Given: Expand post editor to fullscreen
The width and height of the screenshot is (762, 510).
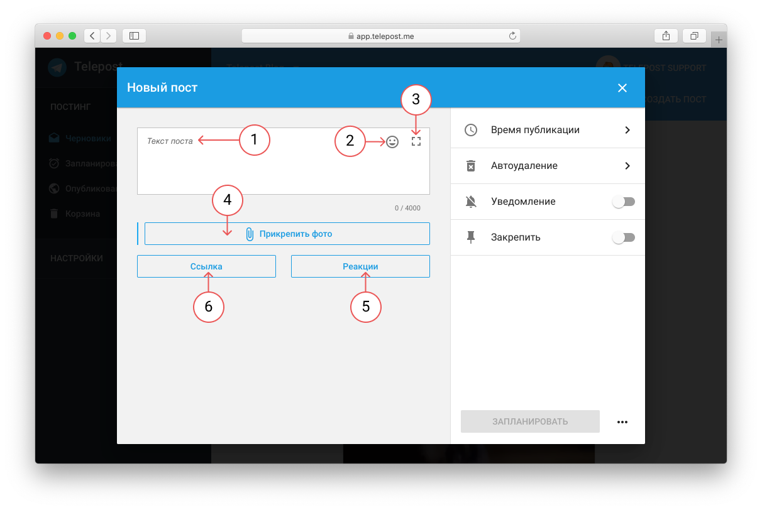Looking at the screenshot, I should (416, 141).
